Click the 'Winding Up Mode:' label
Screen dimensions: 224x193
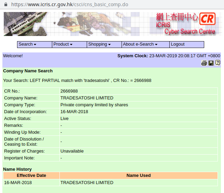point(22,132)
